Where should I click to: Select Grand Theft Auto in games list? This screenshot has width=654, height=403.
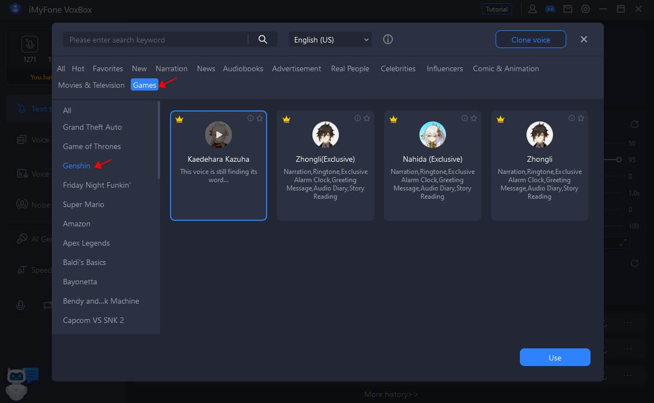point(92,127)
